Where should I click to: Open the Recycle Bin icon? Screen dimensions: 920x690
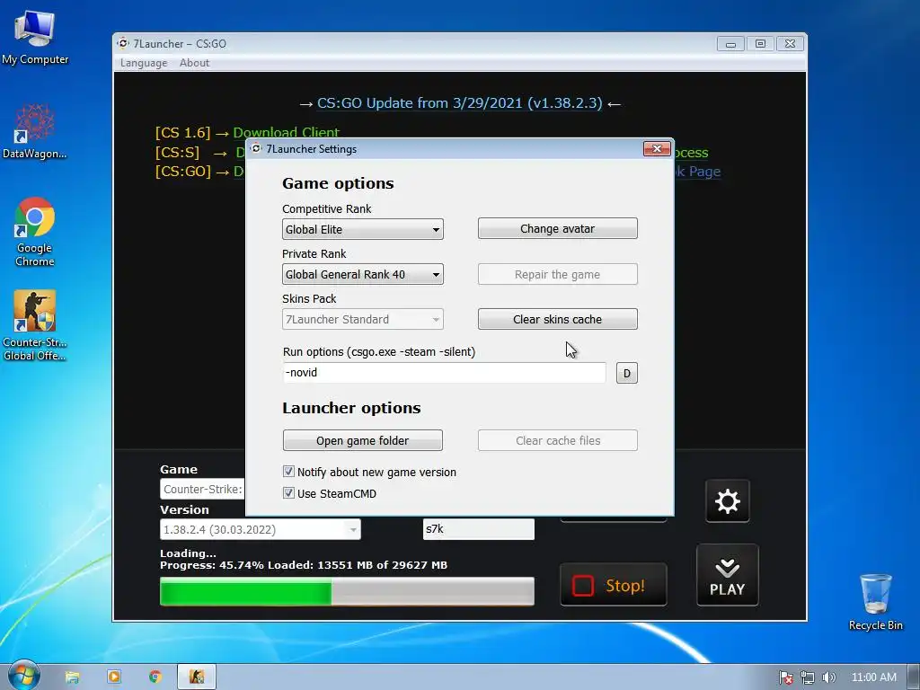(x=875, y=601)
